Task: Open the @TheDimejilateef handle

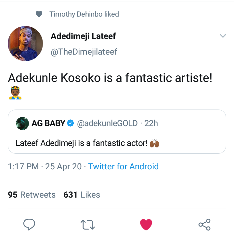Action: (84, 52)
